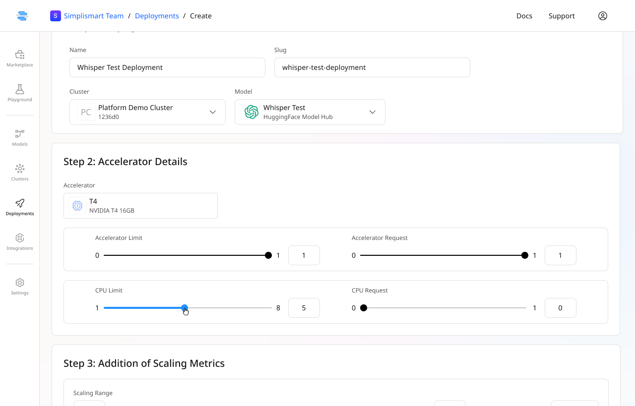
Task: Click the T4 chip accelerator icon
Action: 77,206
